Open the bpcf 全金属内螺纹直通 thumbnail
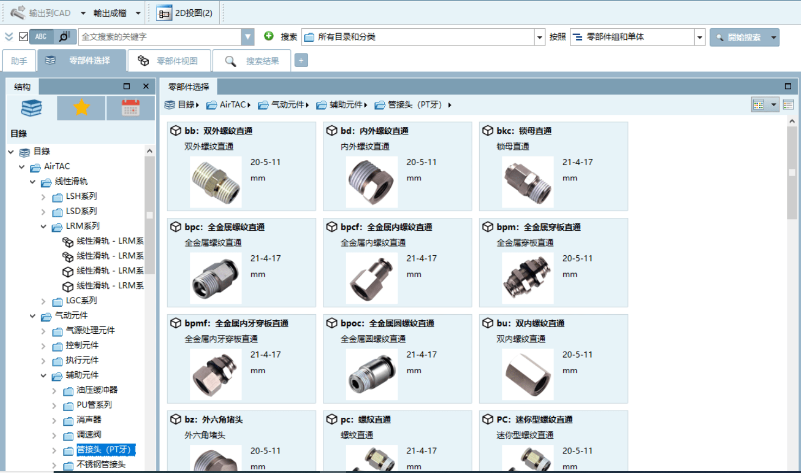The width and height of the screenshot is (801, 473). pyautogui.click(x=372, y=278)
